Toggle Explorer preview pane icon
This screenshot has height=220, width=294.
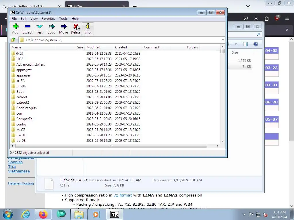pyautogui.click(x=245, y=44)
